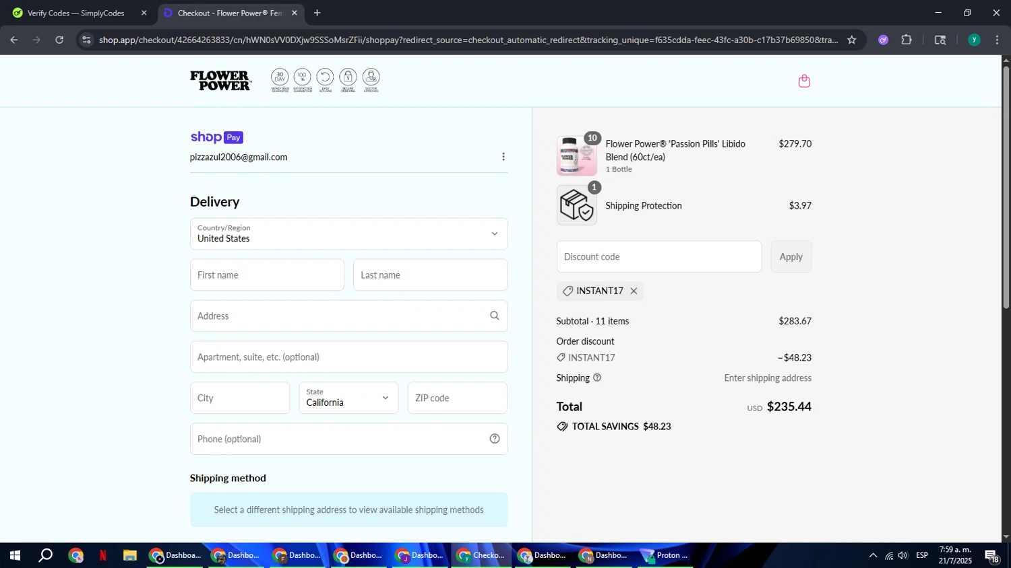Open Chrome's three-dot menu
Image resolution: width=1011 pixels, height=568 pixels.
(997, 40)
